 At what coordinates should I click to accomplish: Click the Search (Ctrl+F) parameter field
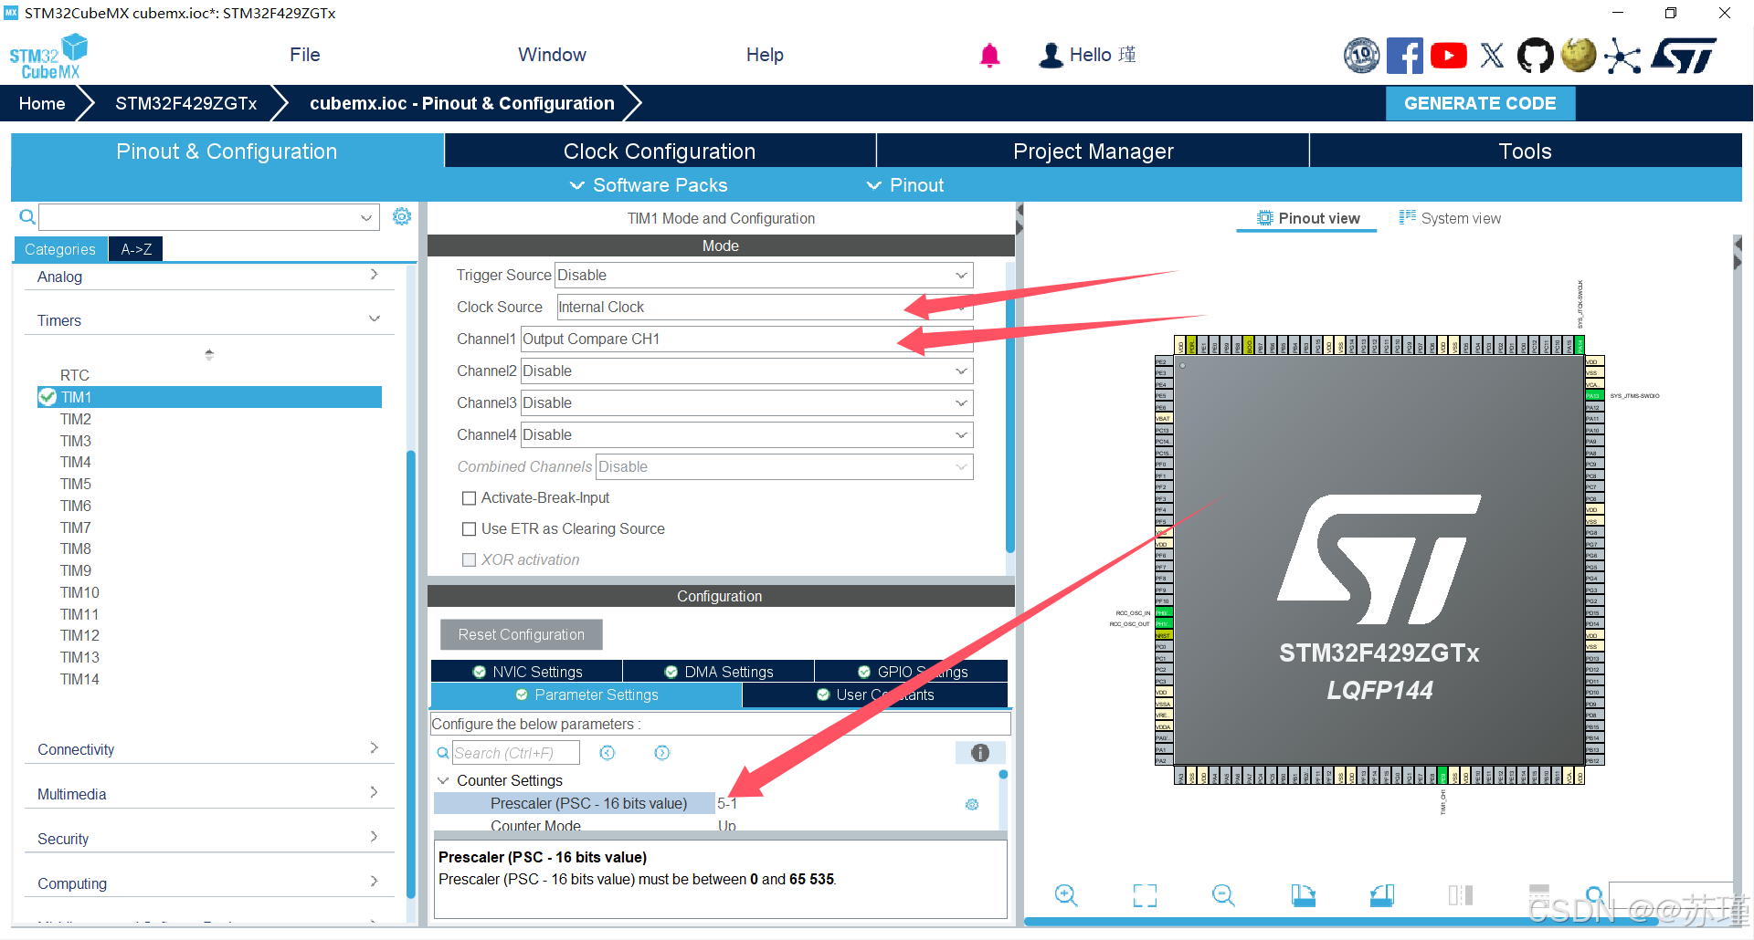(516, 753)
